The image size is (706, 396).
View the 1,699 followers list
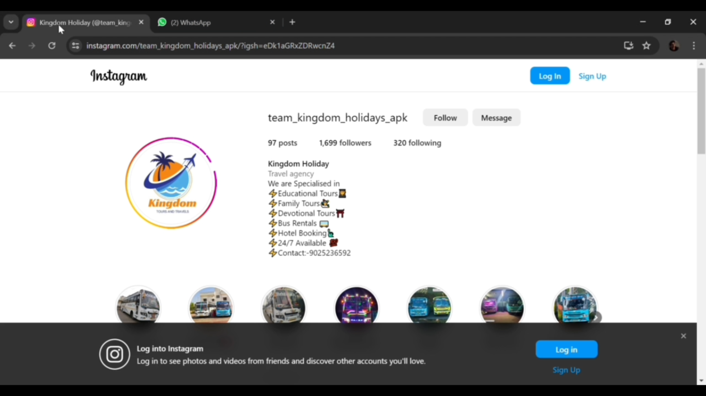coord(345,143)
